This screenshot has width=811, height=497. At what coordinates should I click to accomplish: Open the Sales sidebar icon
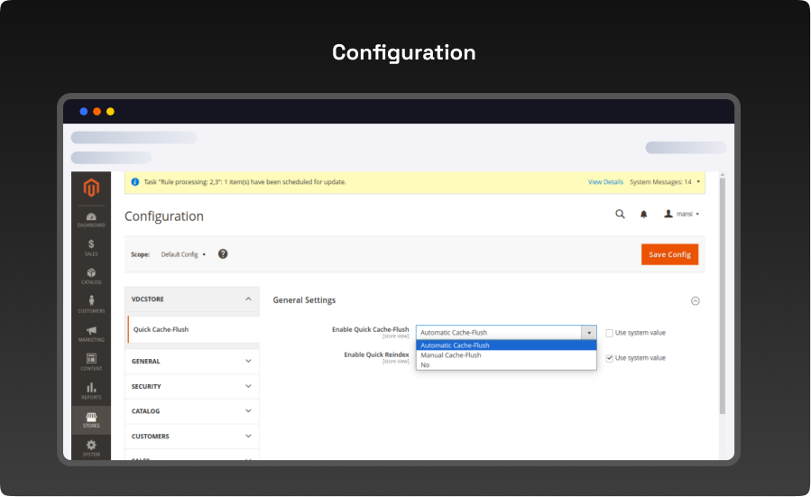click(91, 247)
